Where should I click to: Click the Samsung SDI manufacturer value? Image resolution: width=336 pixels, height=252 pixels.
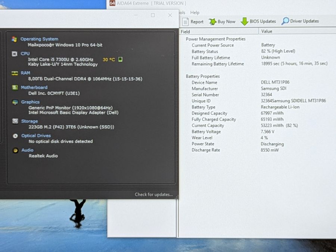click(273, 88)
